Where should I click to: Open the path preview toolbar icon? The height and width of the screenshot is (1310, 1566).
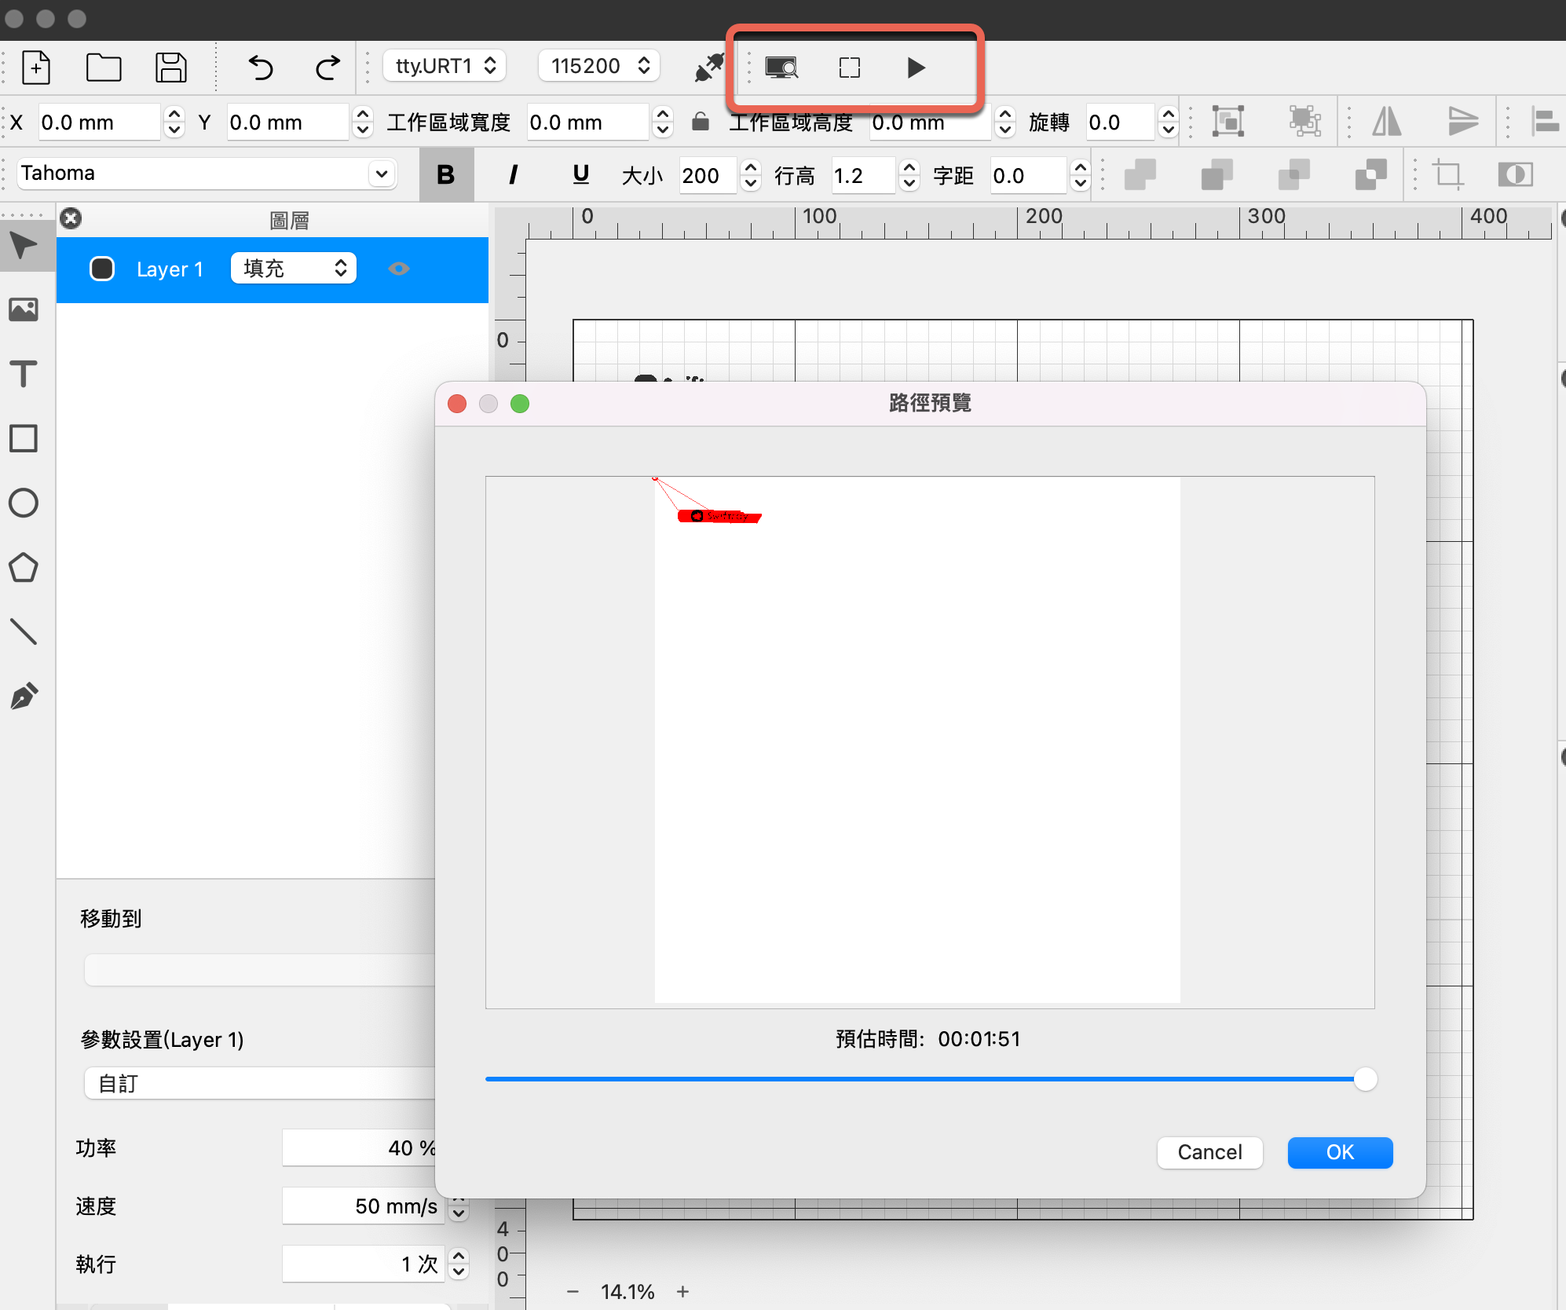coord(781,68)
